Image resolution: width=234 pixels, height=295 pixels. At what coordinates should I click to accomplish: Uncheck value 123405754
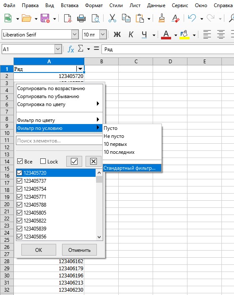[x=20, y=189]
